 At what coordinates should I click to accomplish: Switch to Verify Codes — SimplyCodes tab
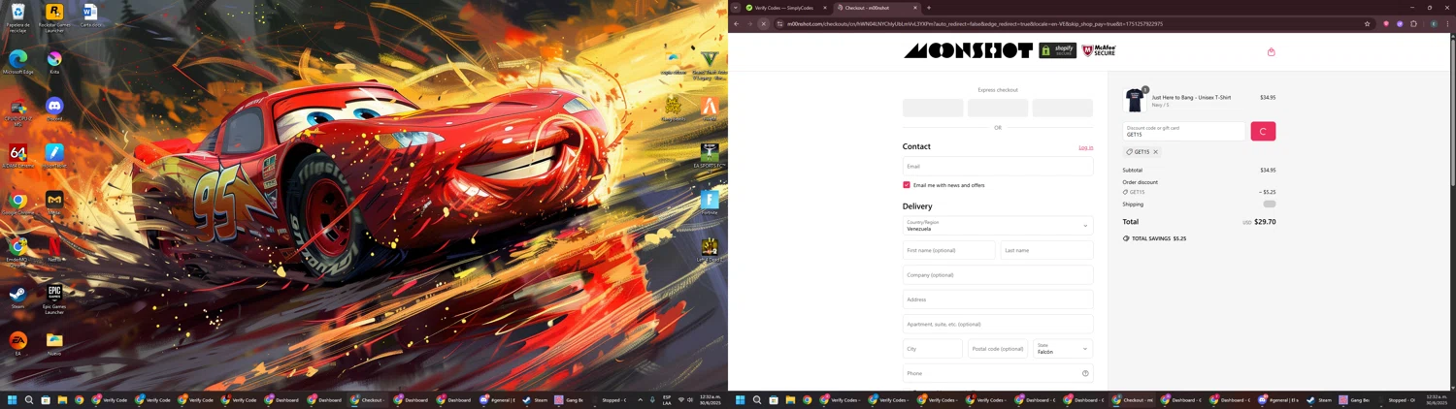tap(783, 8)
